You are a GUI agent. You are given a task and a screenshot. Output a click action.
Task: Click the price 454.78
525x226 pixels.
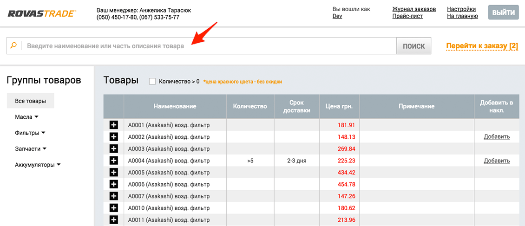pyautogui.click(x=347, y=185)
